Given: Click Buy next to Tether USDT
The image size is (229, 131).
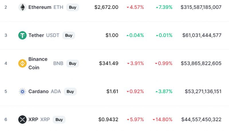Looking at the screenshot, I should pyautogui.click(x=69, y=35).
